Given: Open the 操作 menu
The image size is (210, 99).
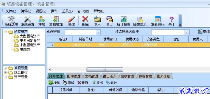Looking at the screenshot, I should click(x=54, y=11).
